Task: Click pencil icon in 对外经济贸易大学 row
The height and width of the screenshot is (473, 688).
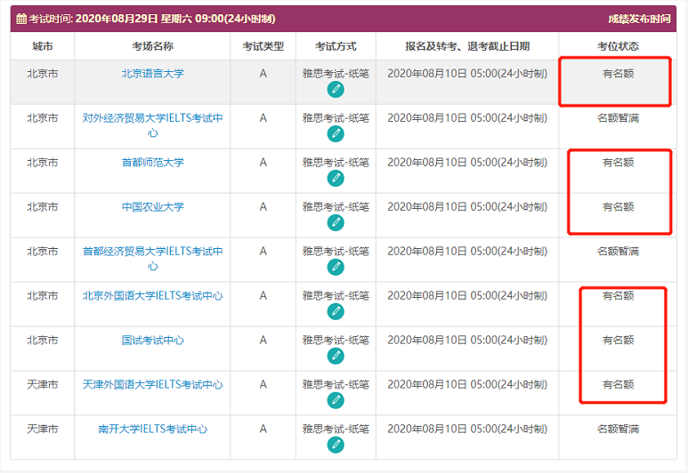Action: tap(336, 133)
